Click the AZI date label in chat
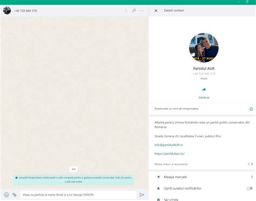This screenshot has width=256, height=201. pyautogui.click(x=73, y=169)
